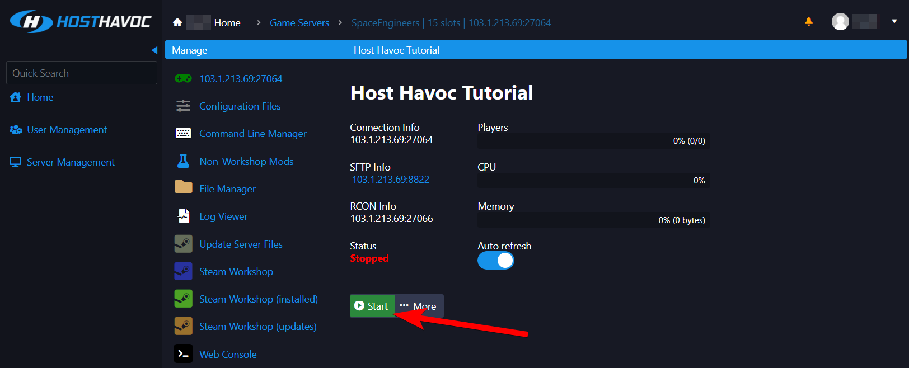Click the Configuration Files sliders icon

184,106
